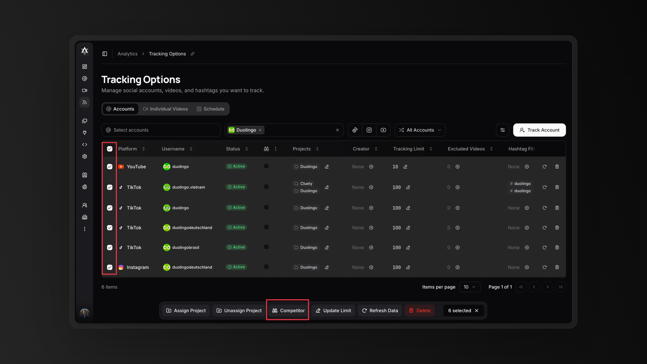647x364 pixels.
Task: Open the filter settings sliders icon
Action: [503, 130]
